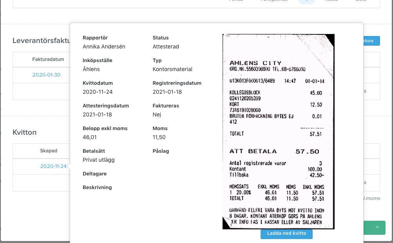Click the Belopp exkl moms amount 46,01
Viewport: 393px width, 243px height.
pos(90,137)
